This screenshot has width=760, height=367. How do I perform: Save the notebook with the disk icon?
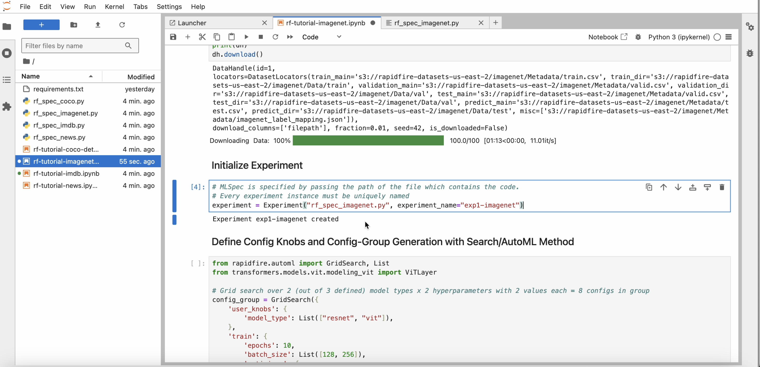point(173,37)
